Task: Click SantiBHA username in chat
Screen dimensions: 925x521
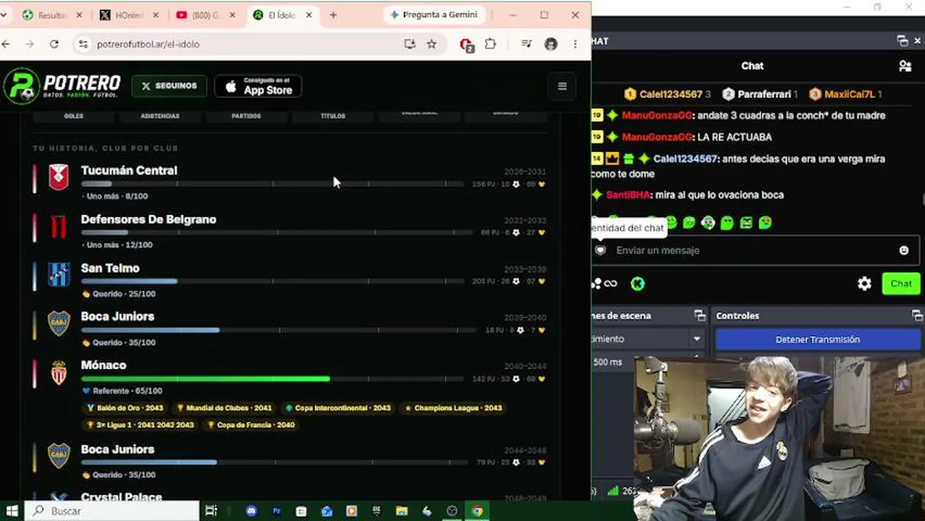Action: [x=628, y=195]
